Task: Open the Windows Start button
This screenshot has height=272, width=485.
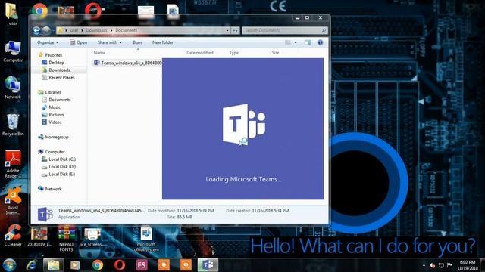Action: click(x=9, y=265)
